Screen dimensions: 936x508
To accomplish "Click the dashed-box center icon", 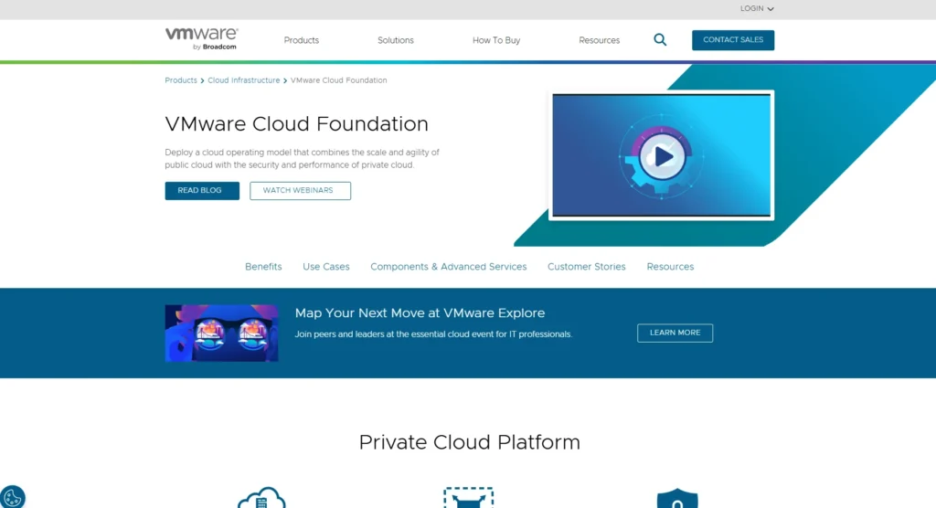I will 468,498.
